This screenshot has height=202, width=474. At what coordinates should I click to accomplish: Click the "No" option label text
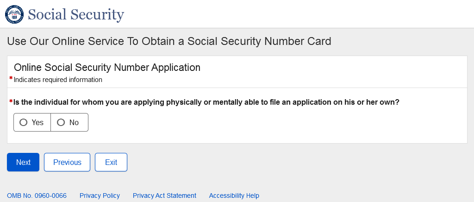coord(74,122)
